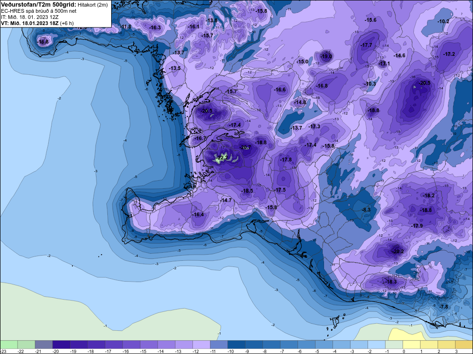Click the -8.3 temperature label

pos(366,210)
